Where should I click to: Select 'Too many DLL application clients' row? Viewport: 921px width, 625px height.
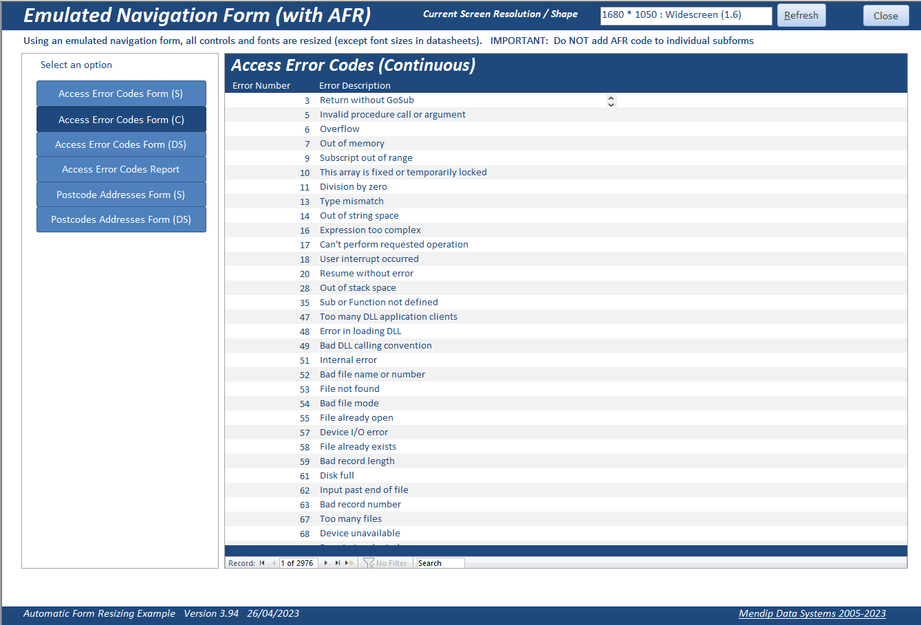pos(565,317)
